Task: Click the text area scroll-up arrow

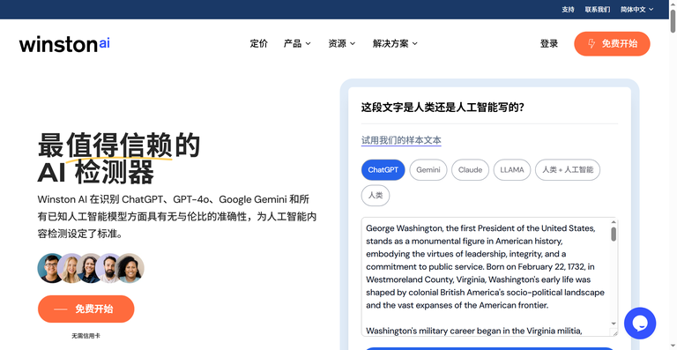Action: click(614, 222)
